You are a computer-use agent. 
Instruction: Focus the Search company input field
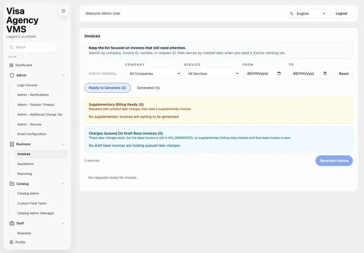(x=103, y=73)
